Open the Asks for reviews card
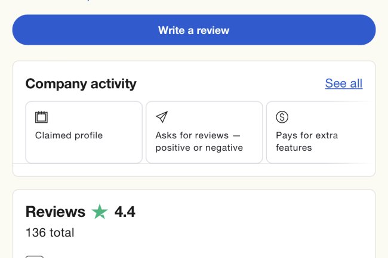 point(204,132)
